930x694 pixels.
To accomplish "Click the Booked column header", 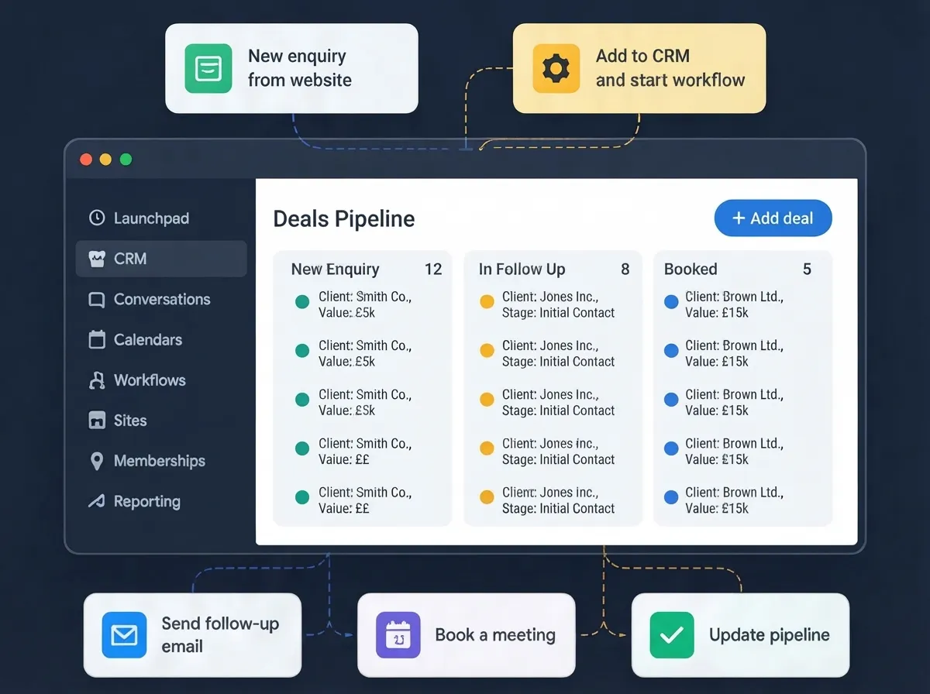I will click(691, 270).
